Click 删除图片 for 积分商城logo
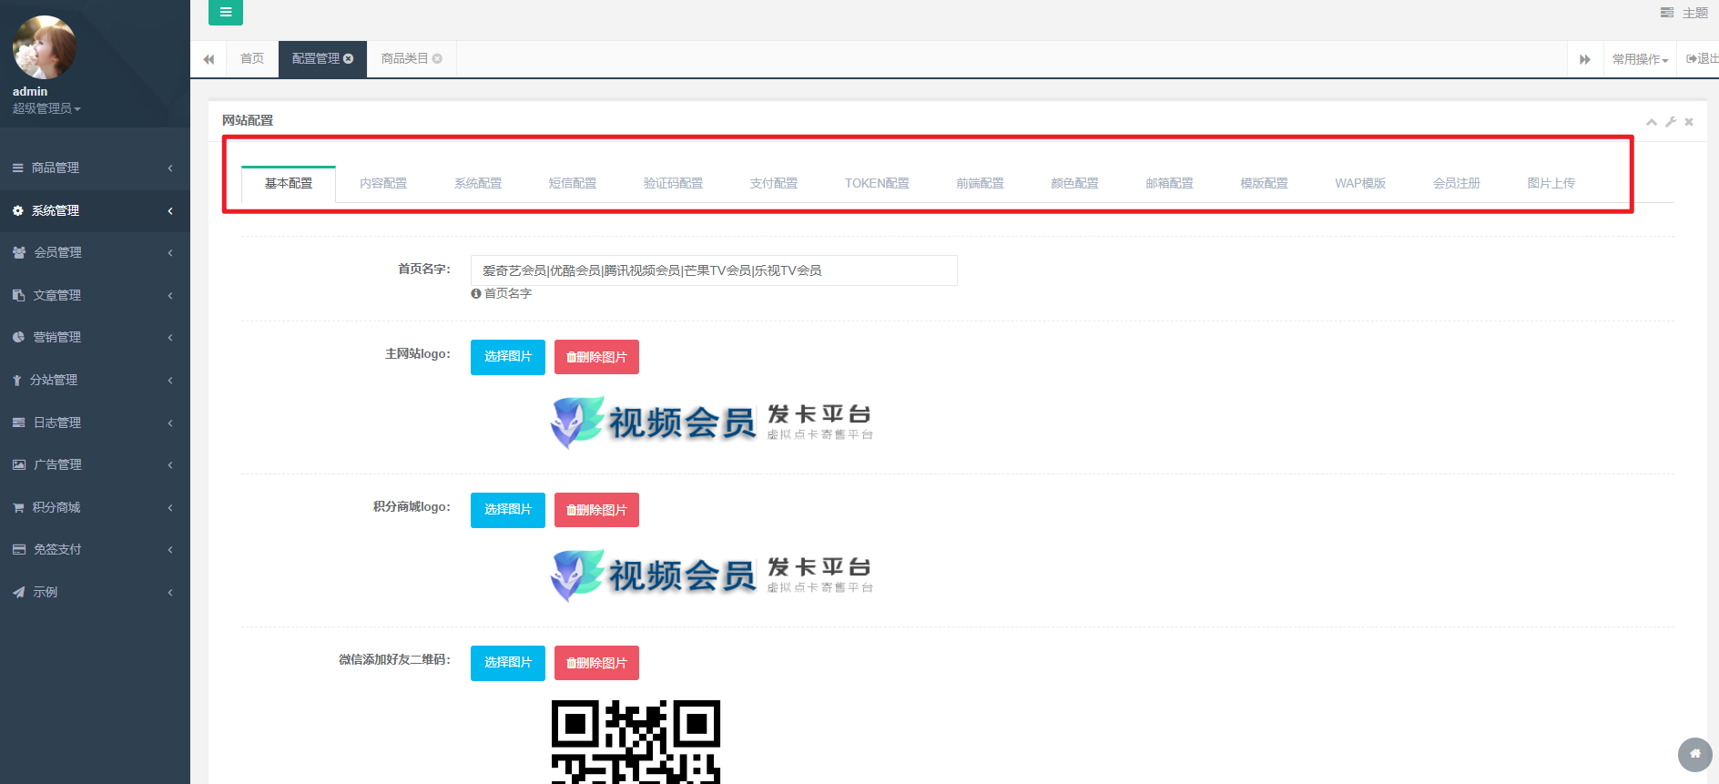 pos(596,510)
